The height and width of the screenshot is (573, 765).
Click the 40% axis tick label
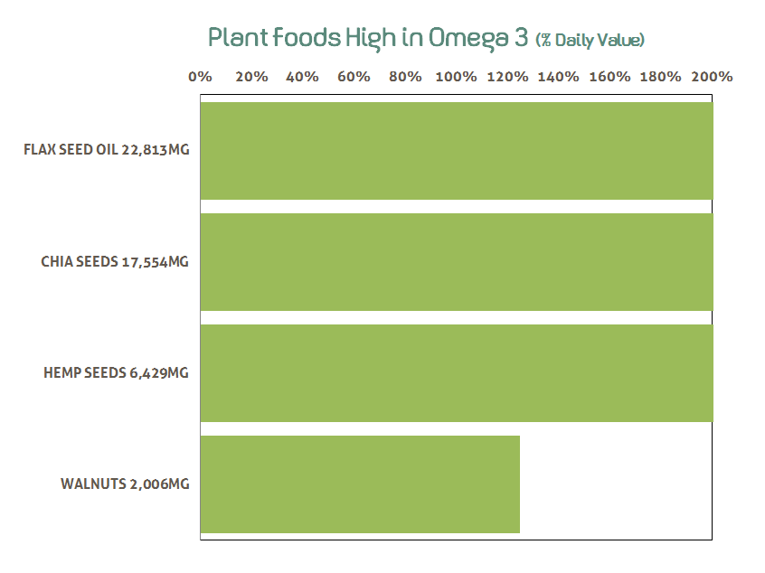[x=302, y=77]
